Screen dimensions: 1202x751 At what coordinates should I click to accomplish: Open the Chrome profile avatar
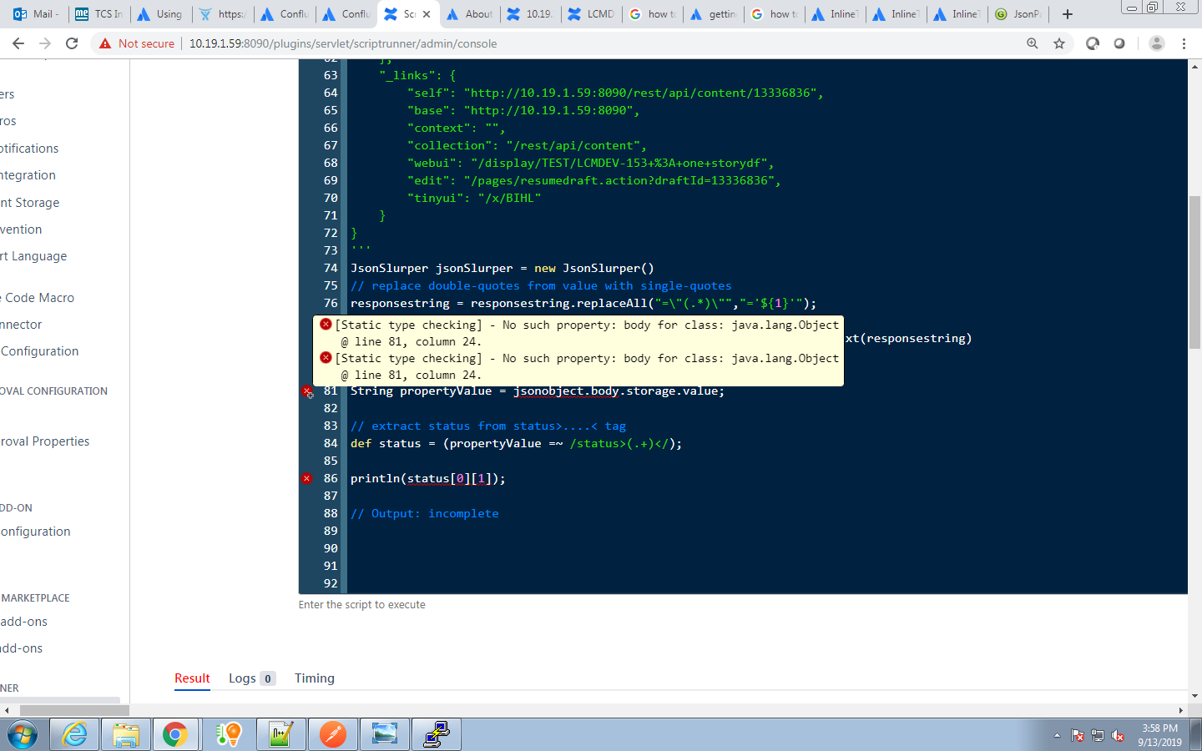1156,43
